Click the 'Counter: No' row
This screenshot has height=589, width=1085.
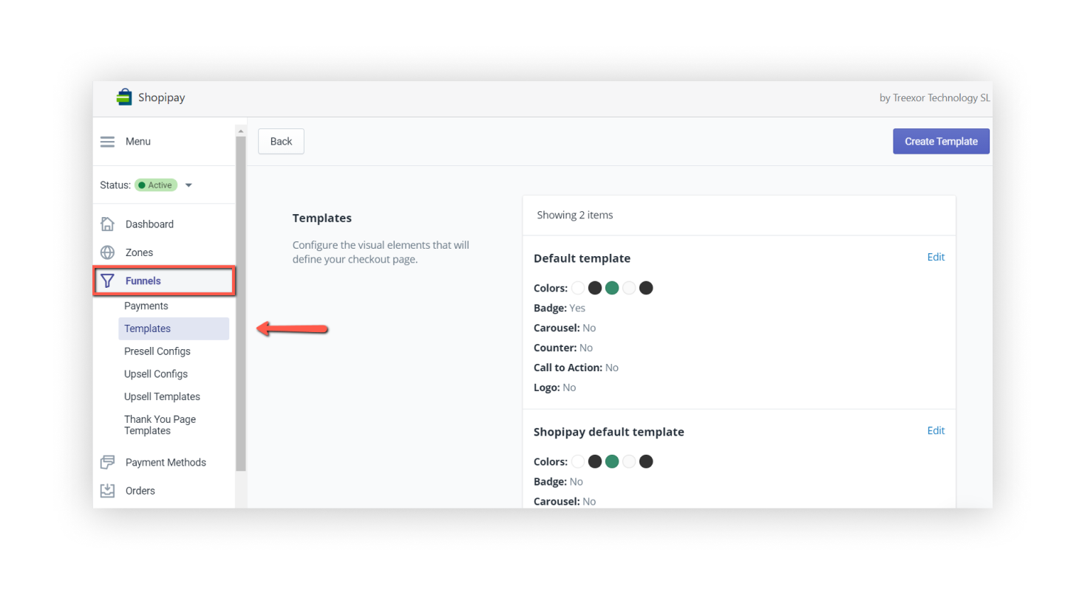(x=563, y=348)
